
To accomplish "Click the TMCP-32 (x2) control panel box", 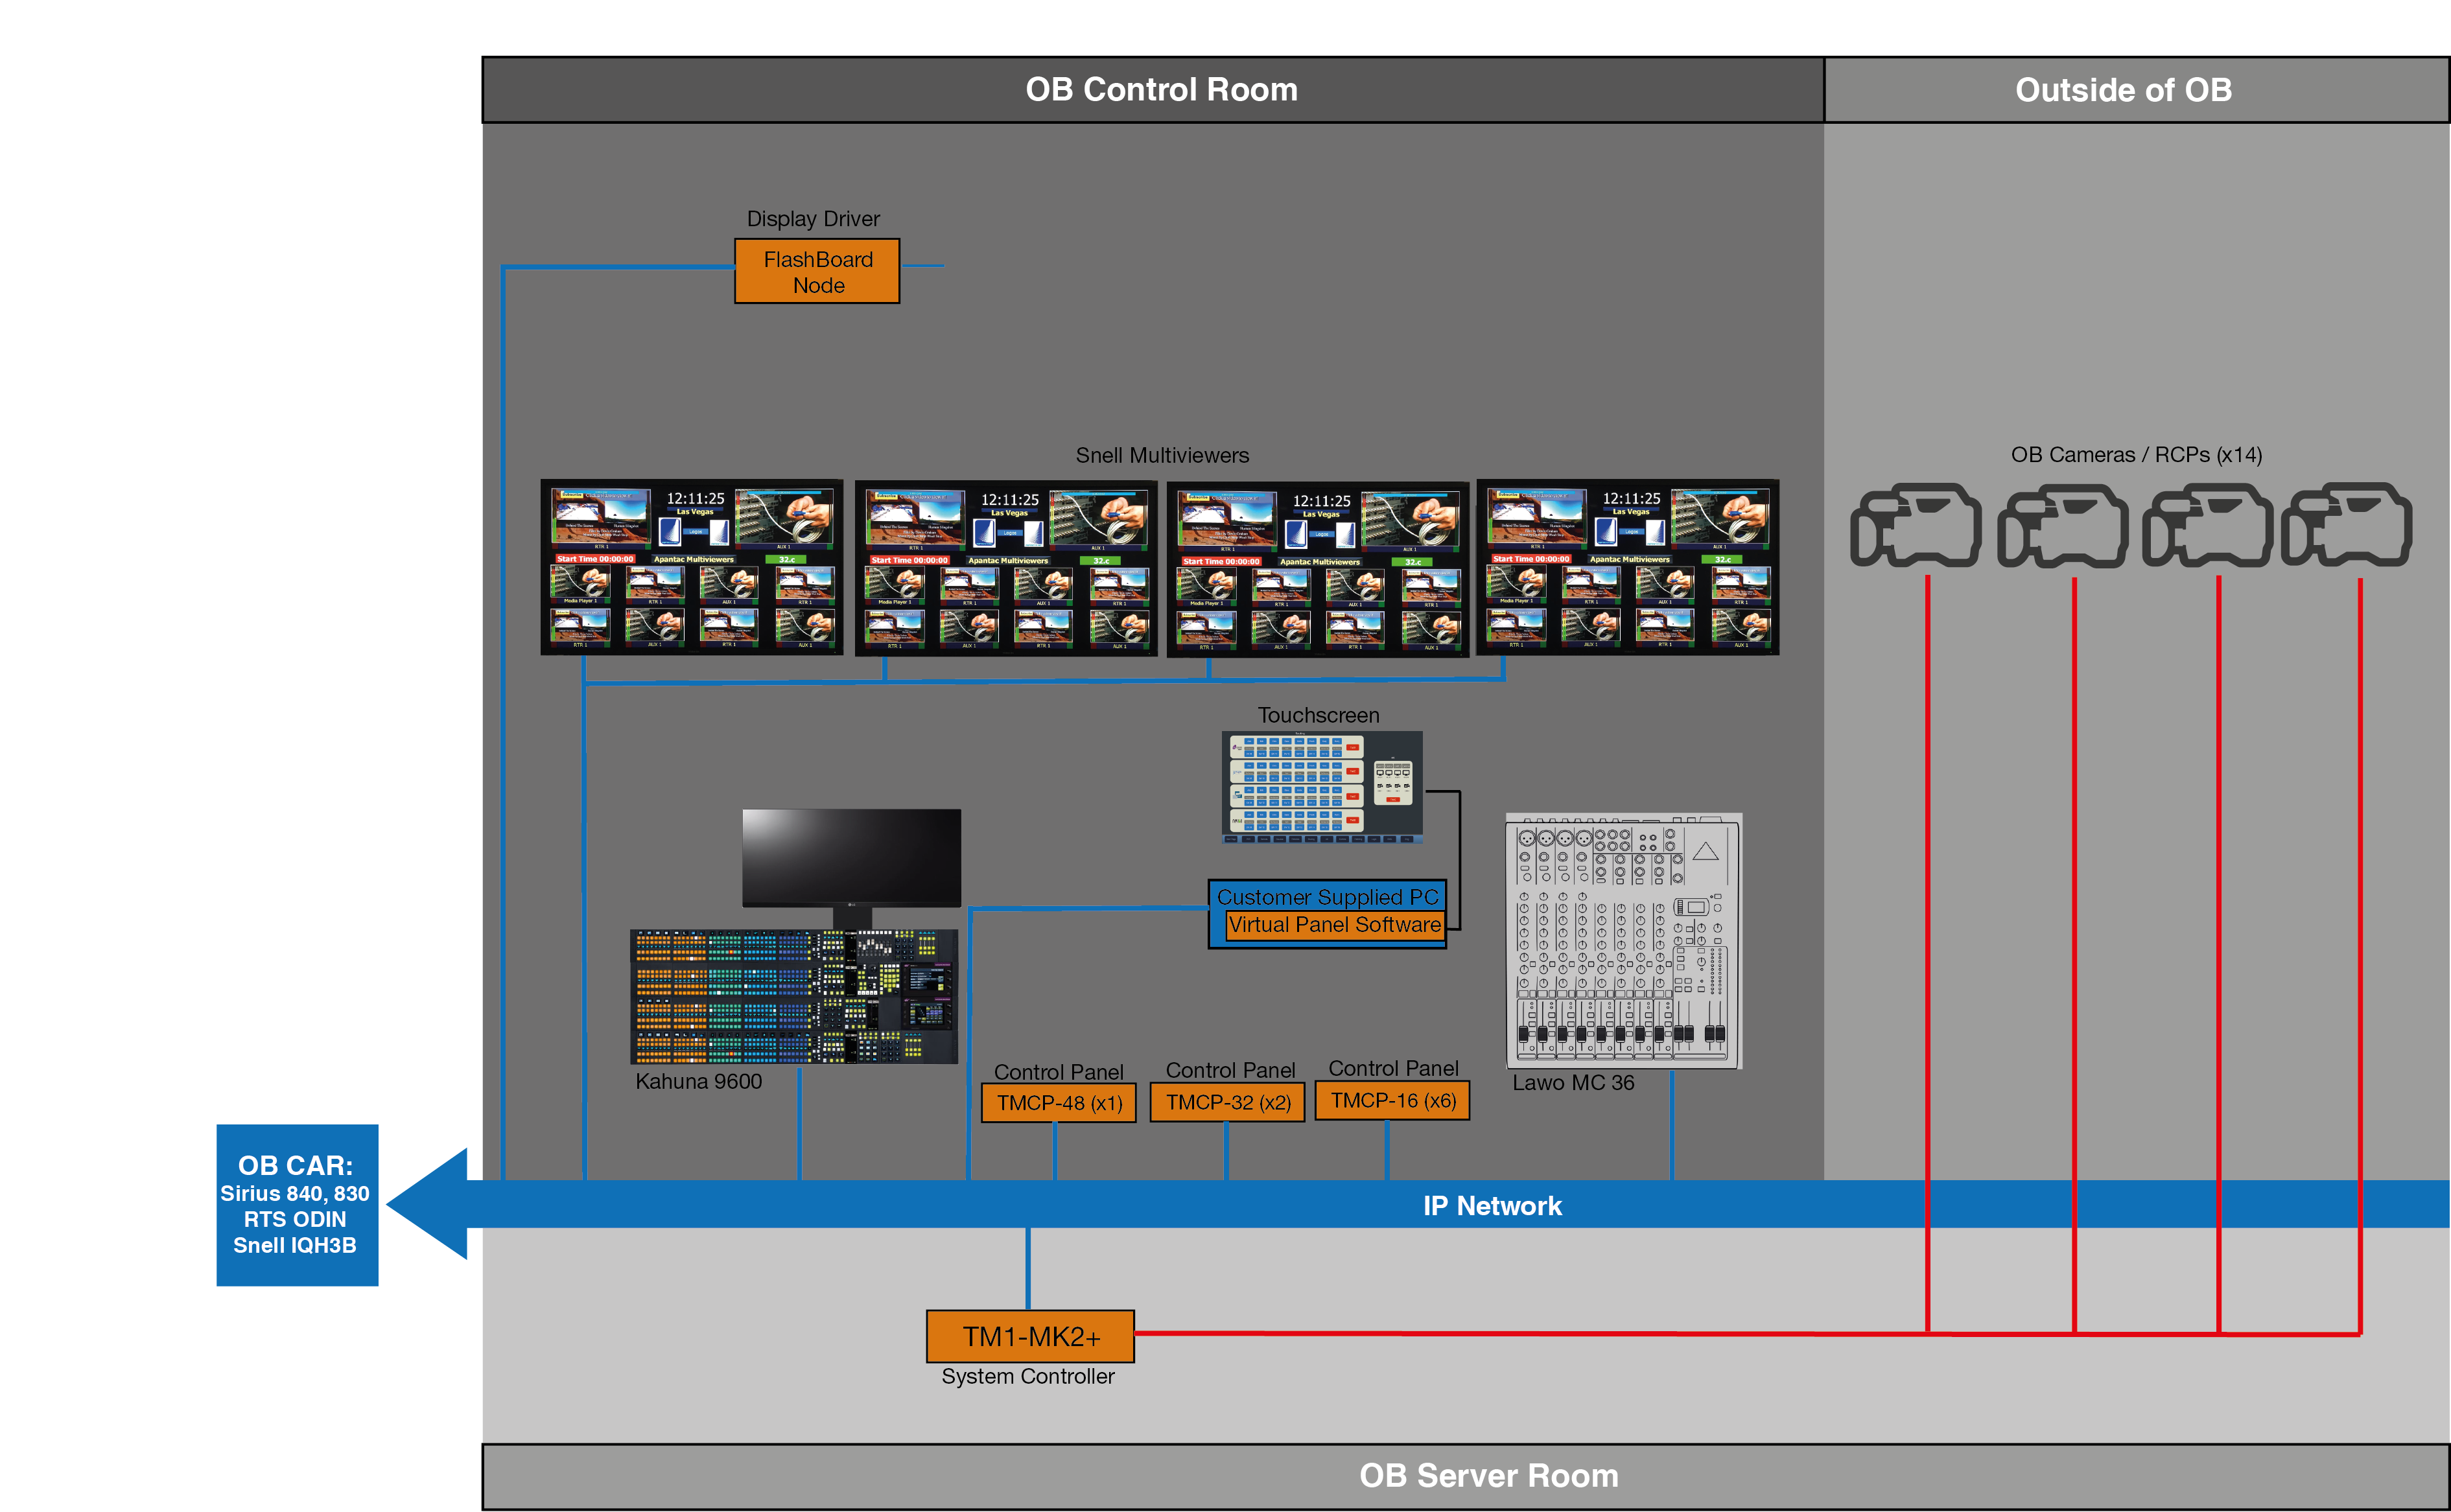I will point(1227,1102).
